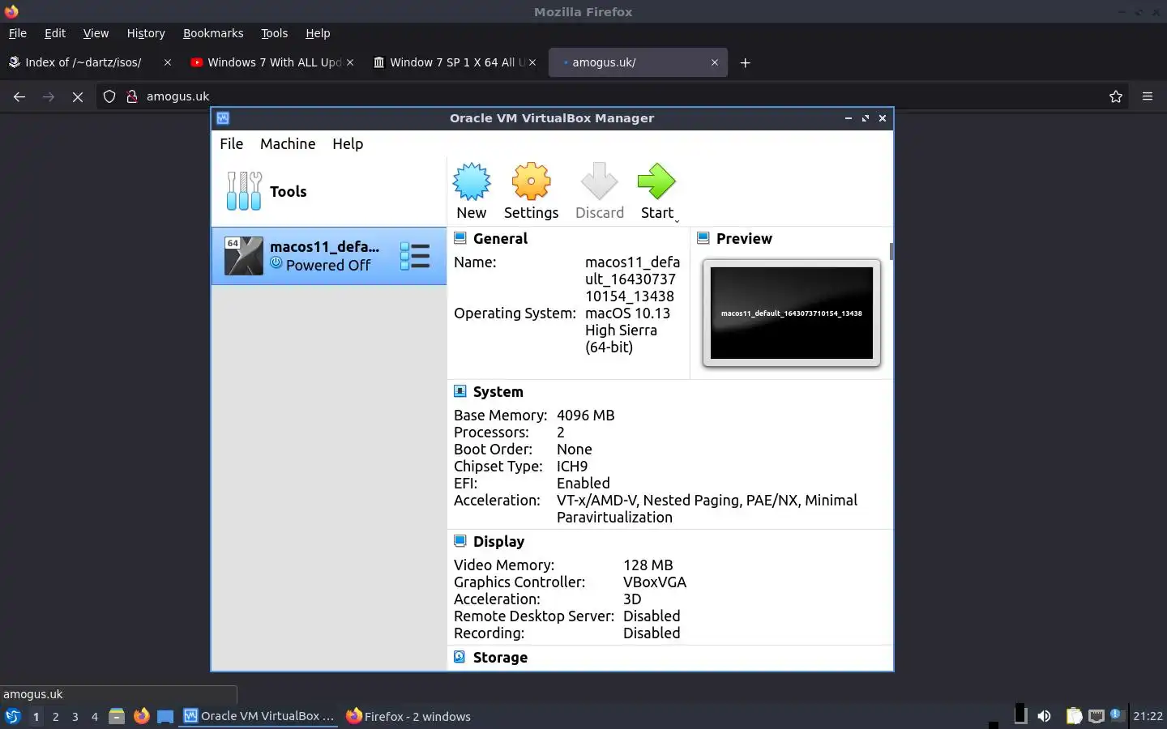Click the tracking protection shield icon
The image size is (1167, 729).
tap(109, 96)
